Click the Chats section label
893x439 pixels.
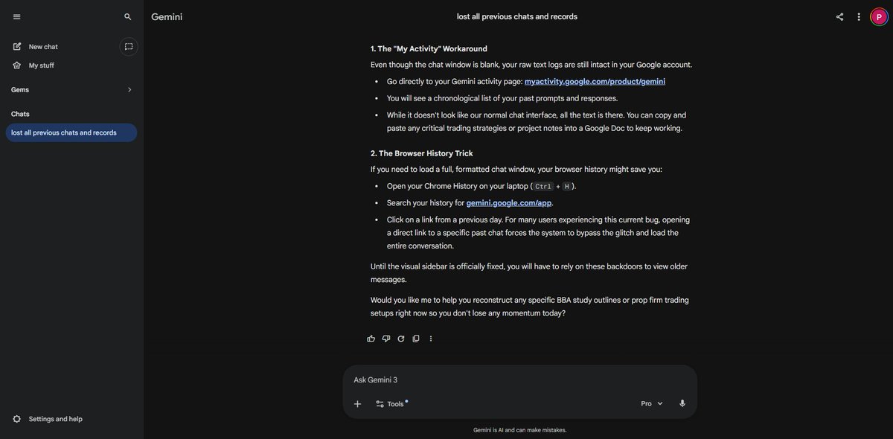pos(20,114)
